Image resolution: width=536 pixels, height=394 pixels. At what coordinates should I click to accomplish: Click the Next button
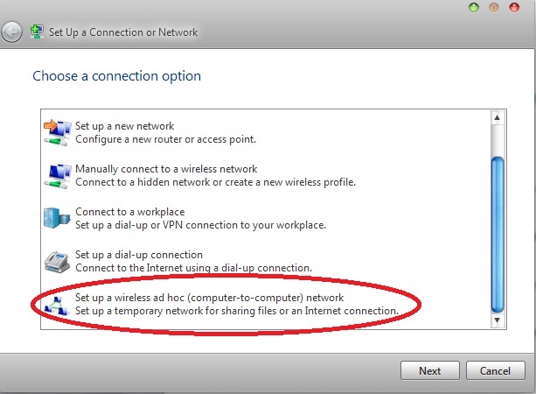429,370
